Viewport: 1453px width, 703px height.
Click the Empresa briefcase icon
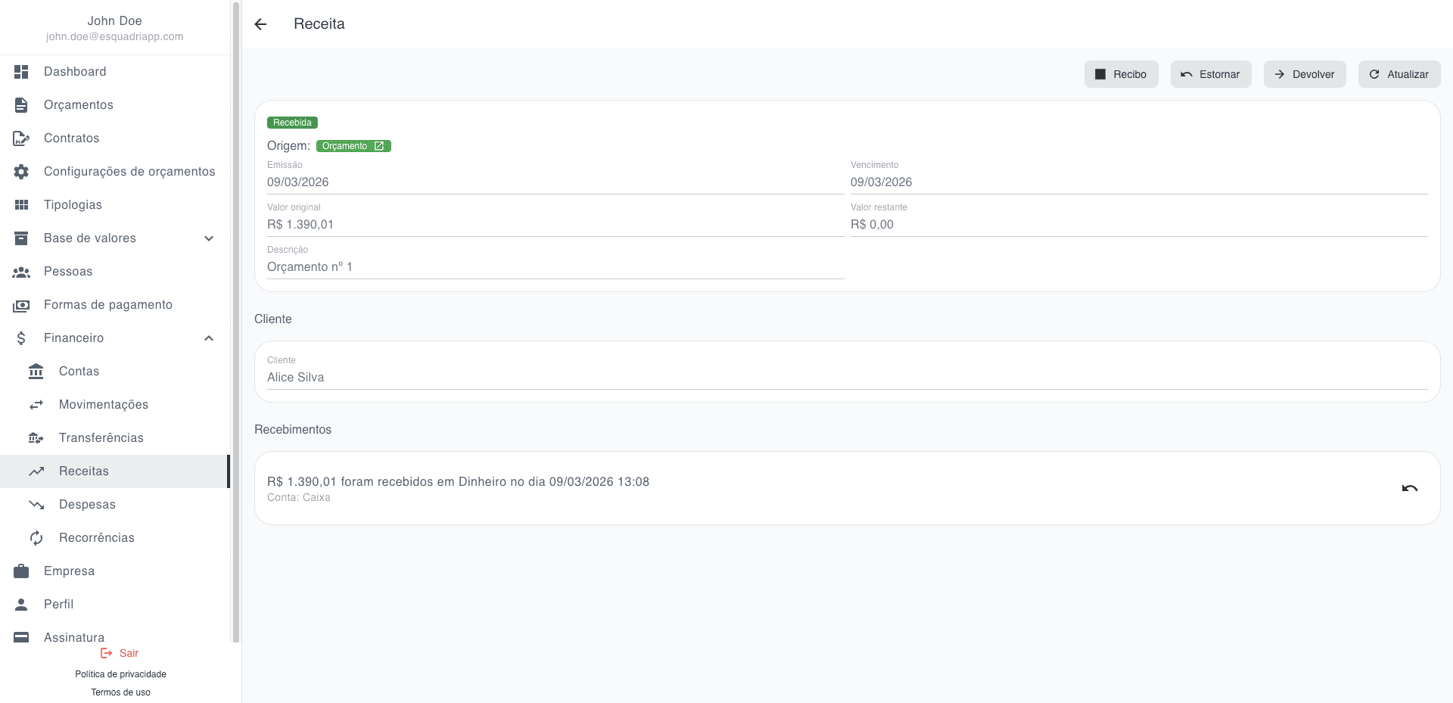click(21, 571)
